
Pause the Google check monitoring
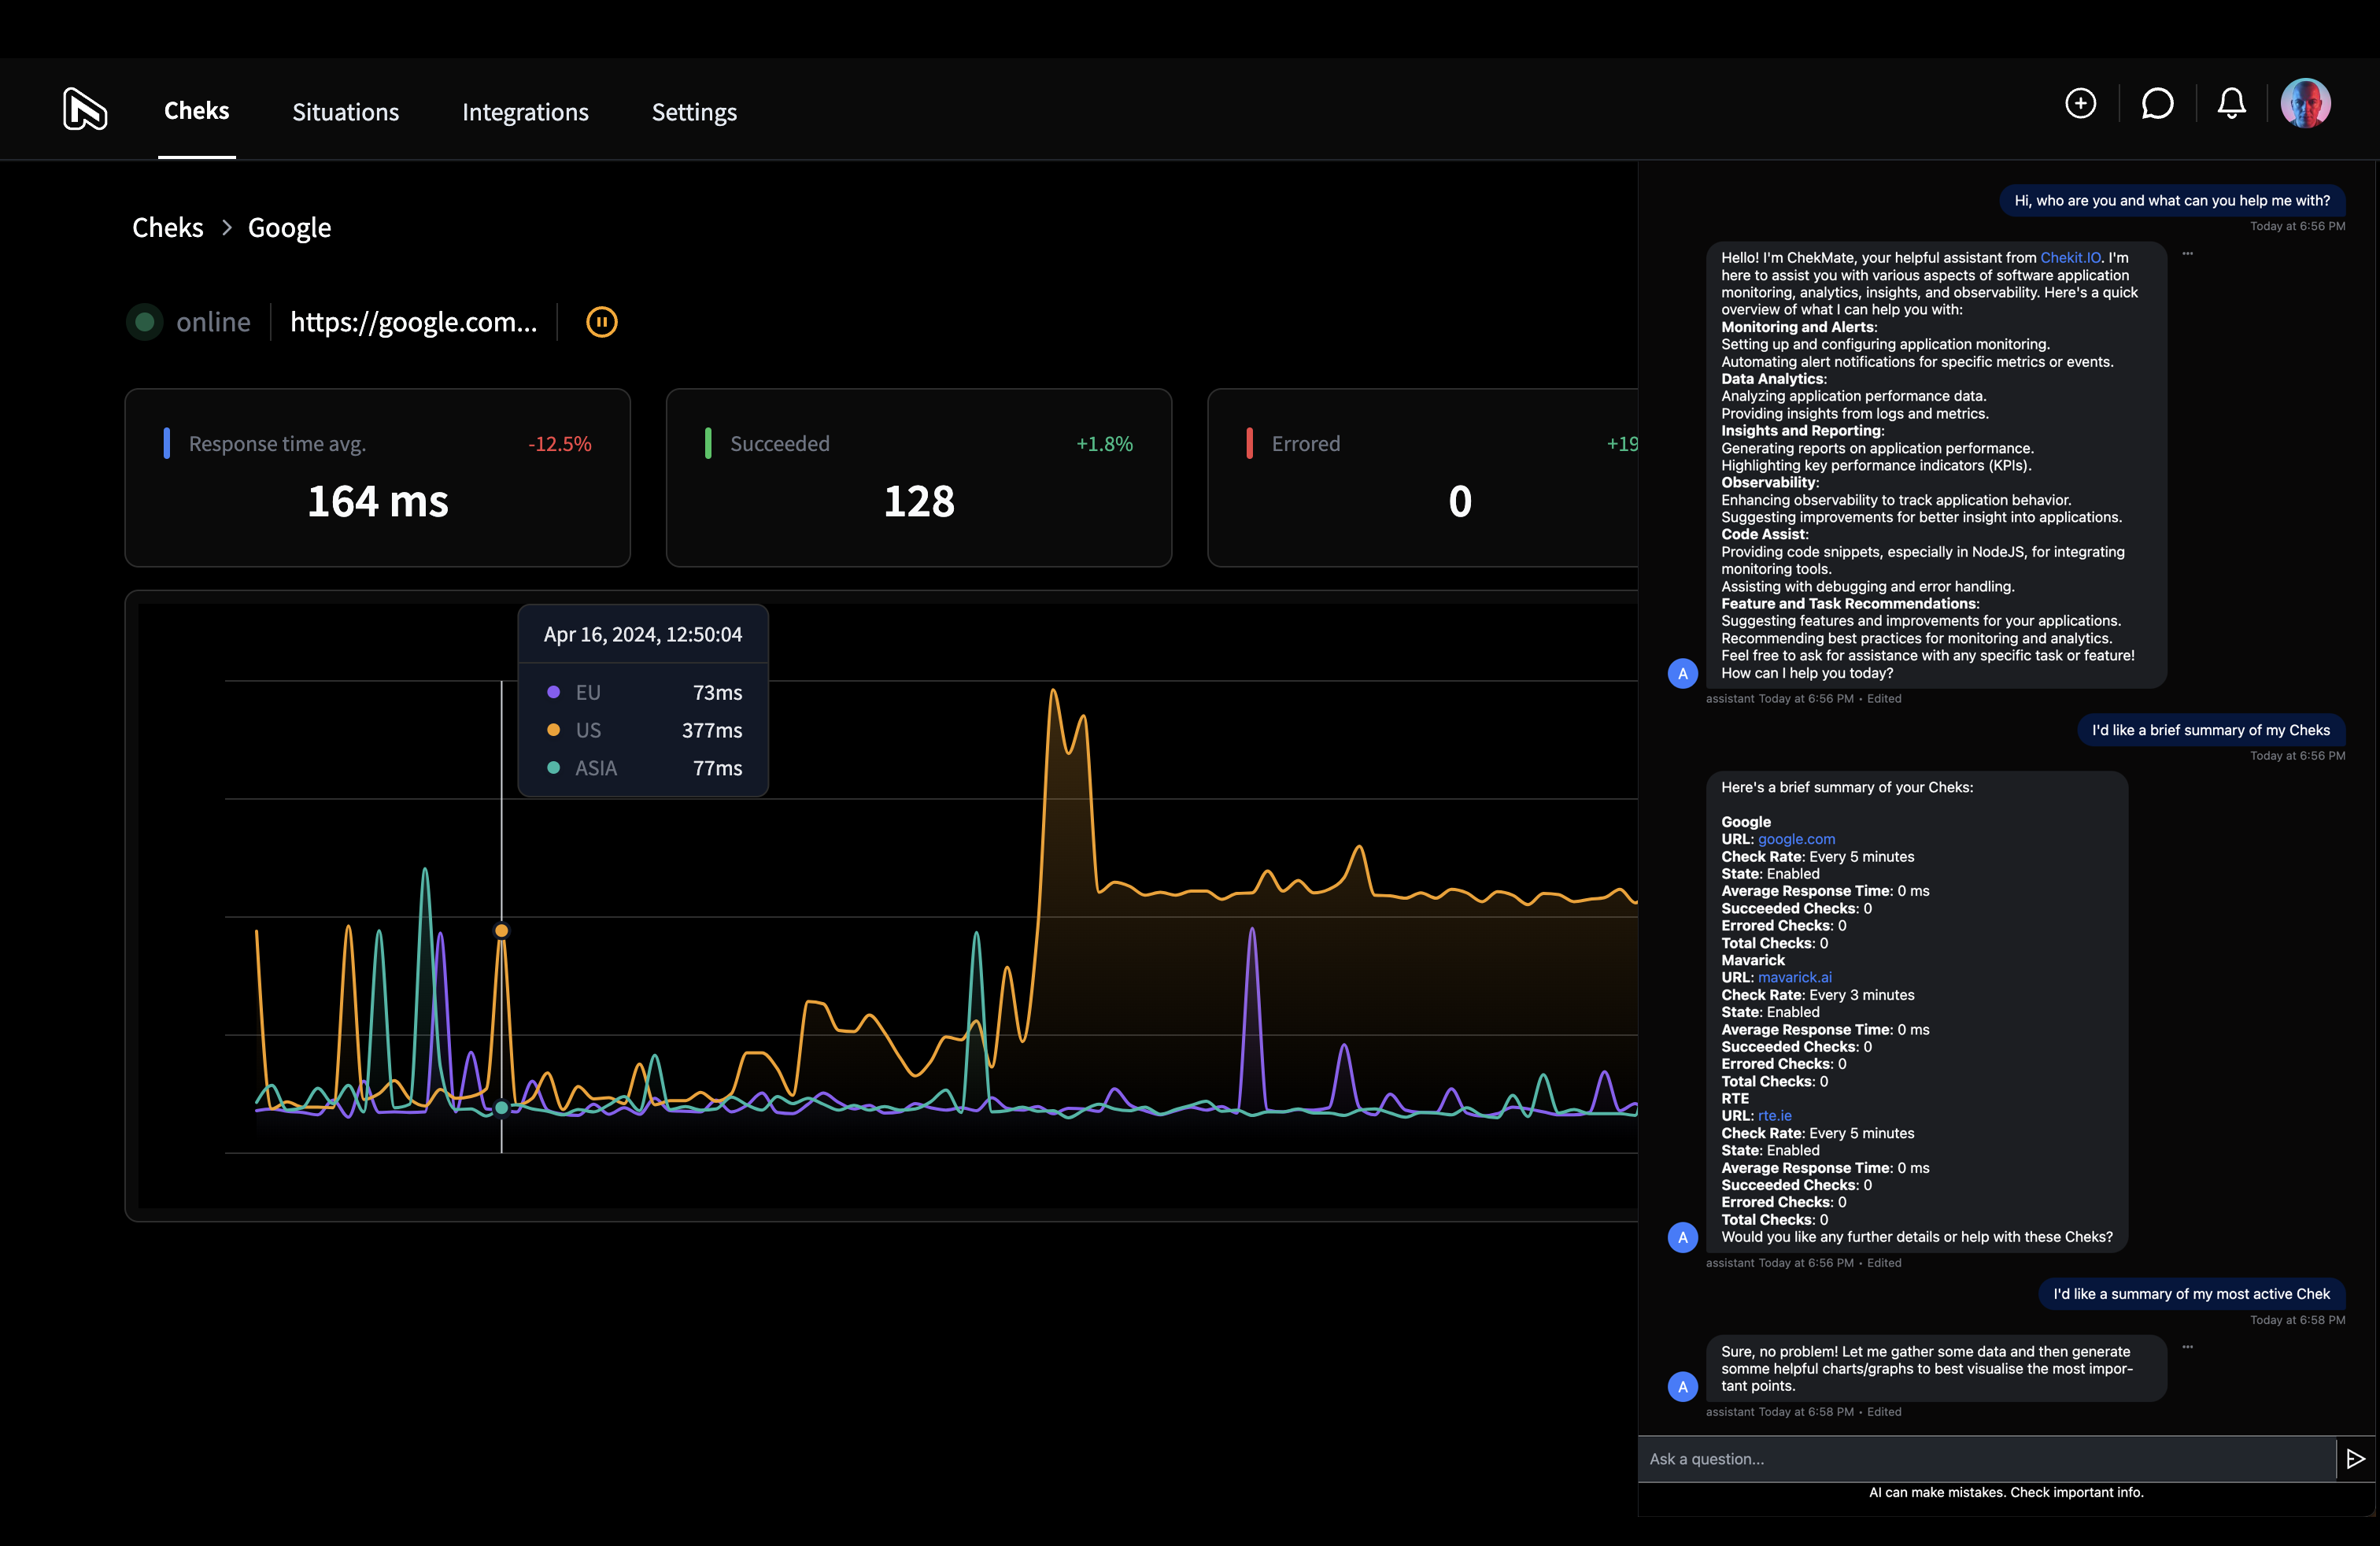click(601, 322)
